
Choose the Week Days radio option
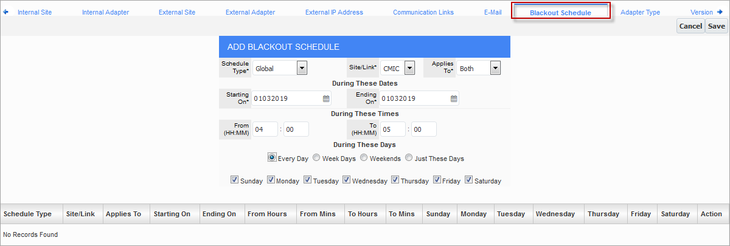pyautogui.click(x=316, y=158)
